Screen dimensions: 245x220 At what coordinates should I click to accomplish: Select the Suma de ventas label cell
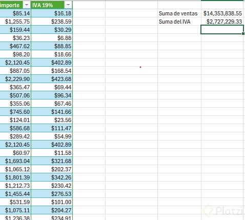click(179, 13)
